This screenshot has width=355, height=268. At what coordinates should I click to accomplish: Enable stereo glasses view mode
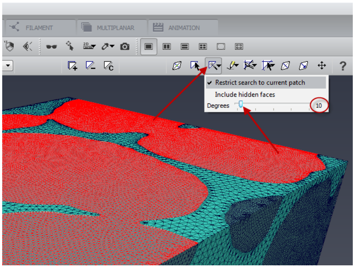click(51, 47)
